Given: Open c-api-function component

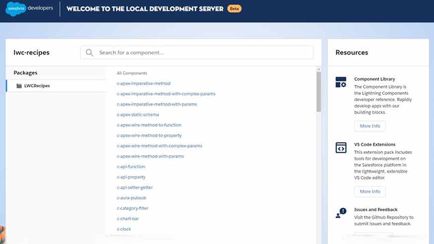Looking at the screenshot, I should coord(130,167).
